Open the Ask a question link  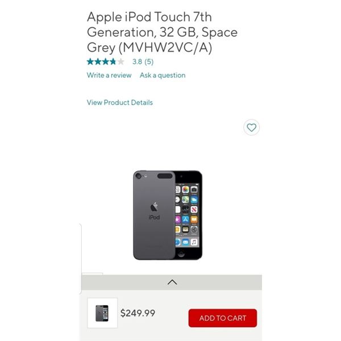point(163,75)
